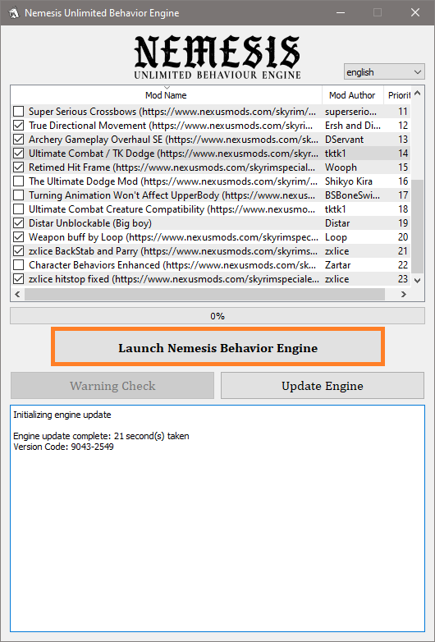
Task: Click the vertical scrollbar thumb of mod list
Action: coord(417,227)
